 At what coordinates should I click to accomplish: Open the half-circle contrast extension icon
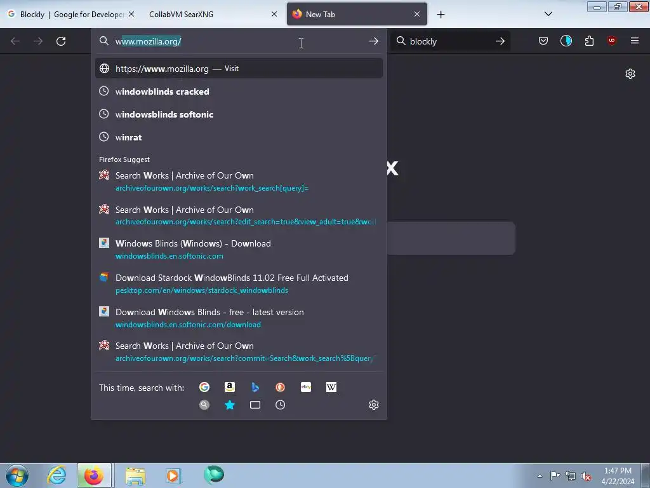pos(566,41)
